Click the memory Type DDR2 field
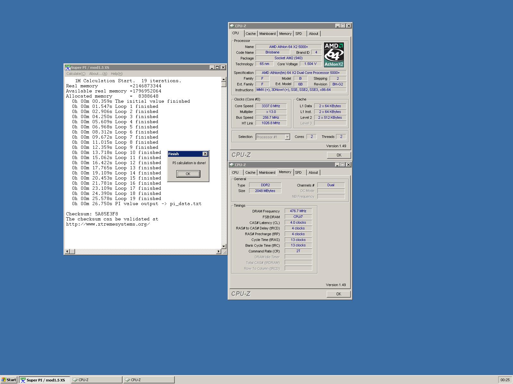The width and height of the screenshot is (513, 384). click(x=265, y=185)
